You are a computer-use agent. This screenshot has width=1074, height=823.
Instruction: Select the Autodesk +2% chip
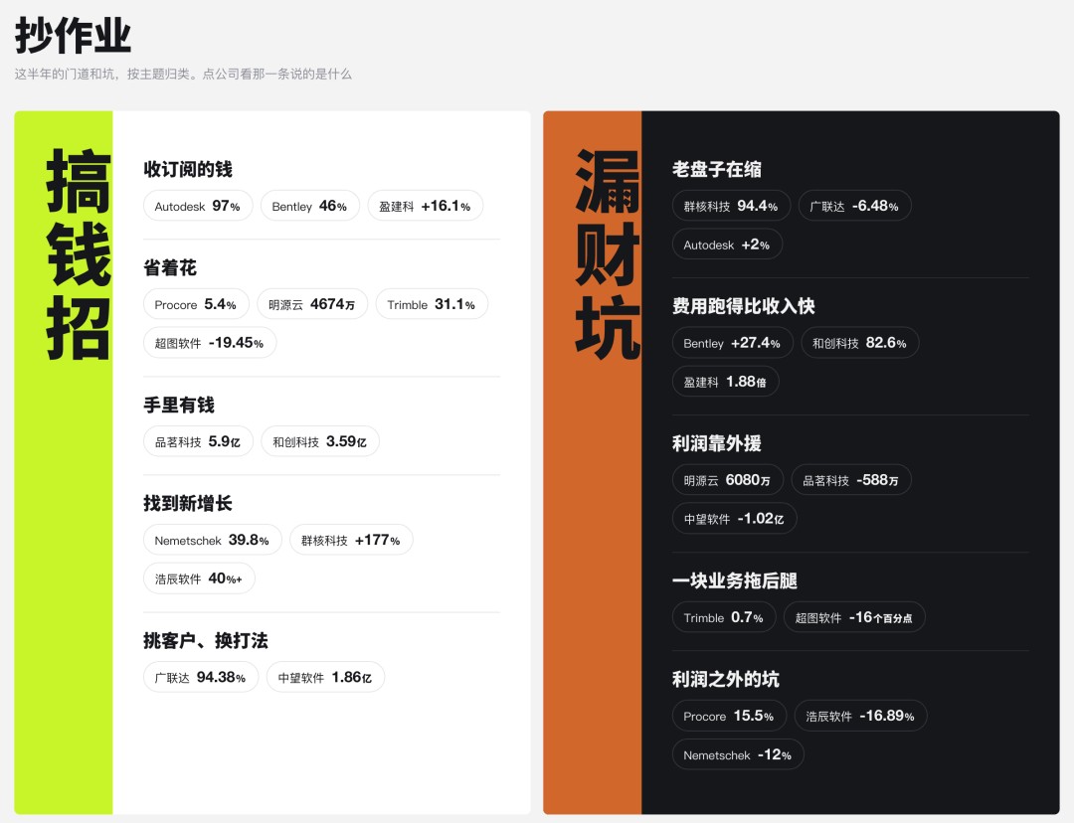pyautogui.click(x=727, y=245)
